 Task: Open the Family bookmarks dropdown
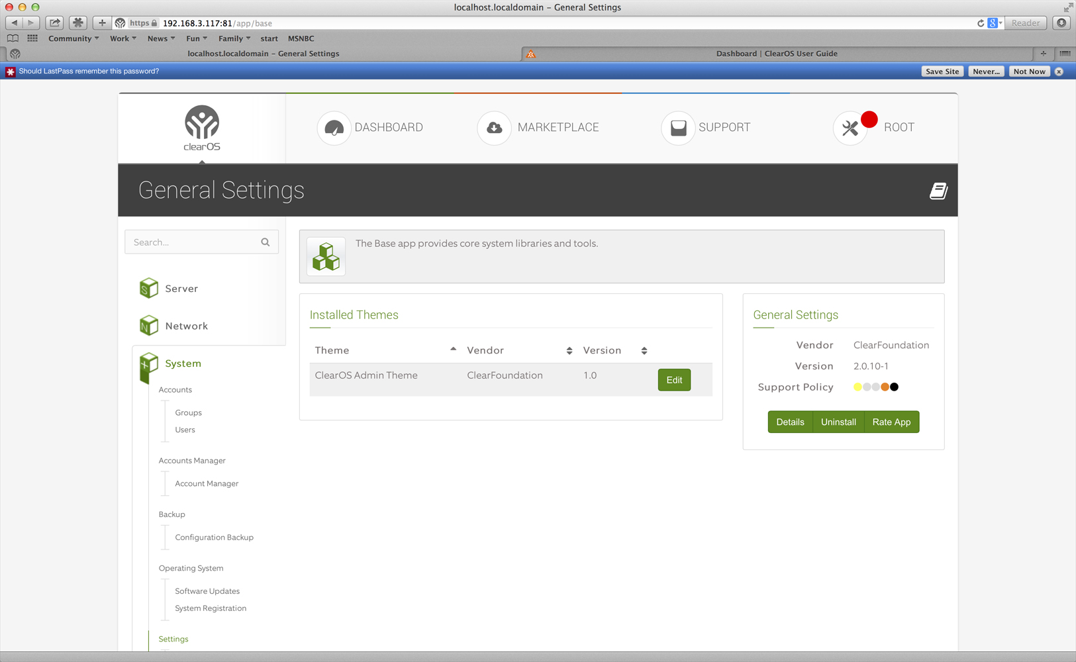coord(234,38)
